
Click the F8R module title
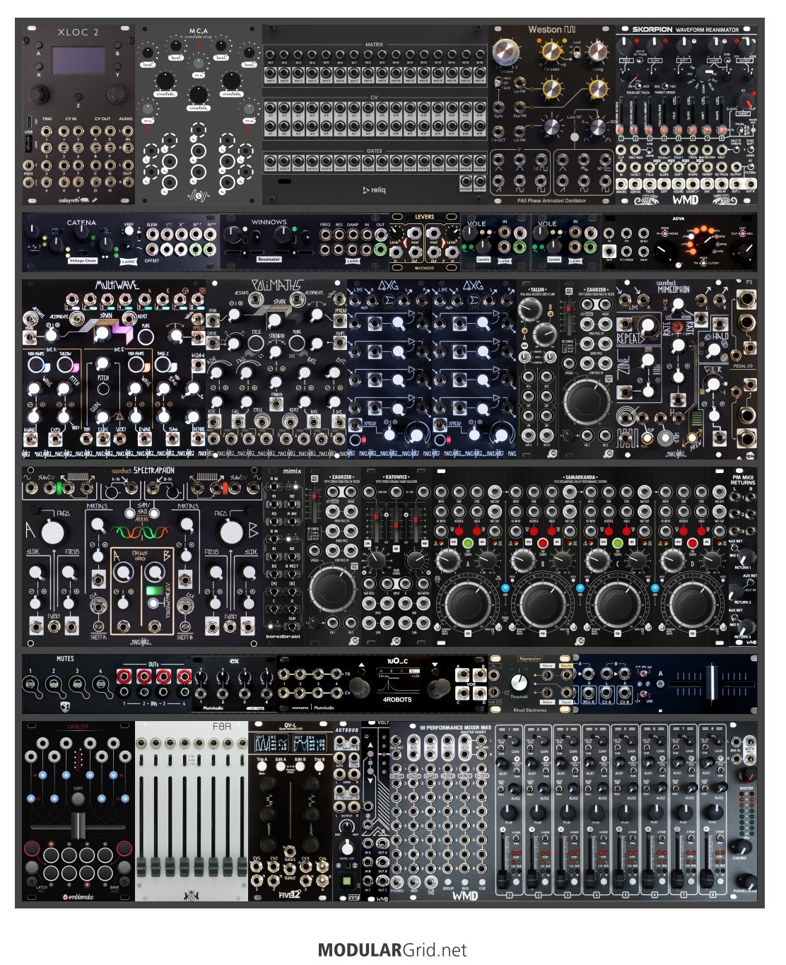pos(221,727)
